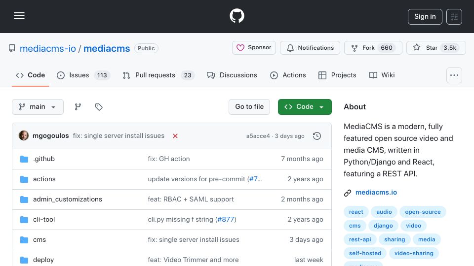Image resolution: width=474 pixels, height=266 pixels.
Task: Select the video-sharing topic tag
Action: click(414, 253)
